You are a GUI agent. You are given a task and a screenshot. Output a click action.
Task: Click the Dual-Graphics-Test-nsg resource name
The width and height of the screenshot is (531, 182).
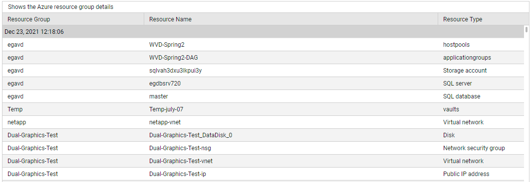point(180,148)
